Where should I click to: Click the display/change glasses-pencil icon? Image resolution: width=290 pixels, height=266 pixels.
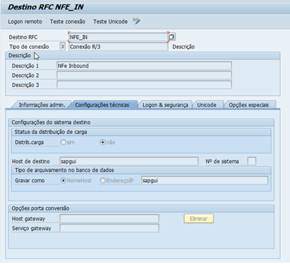(x=137, y=21)
